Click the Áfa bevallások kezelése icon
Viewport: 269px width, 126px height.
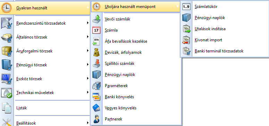point(96,41)
